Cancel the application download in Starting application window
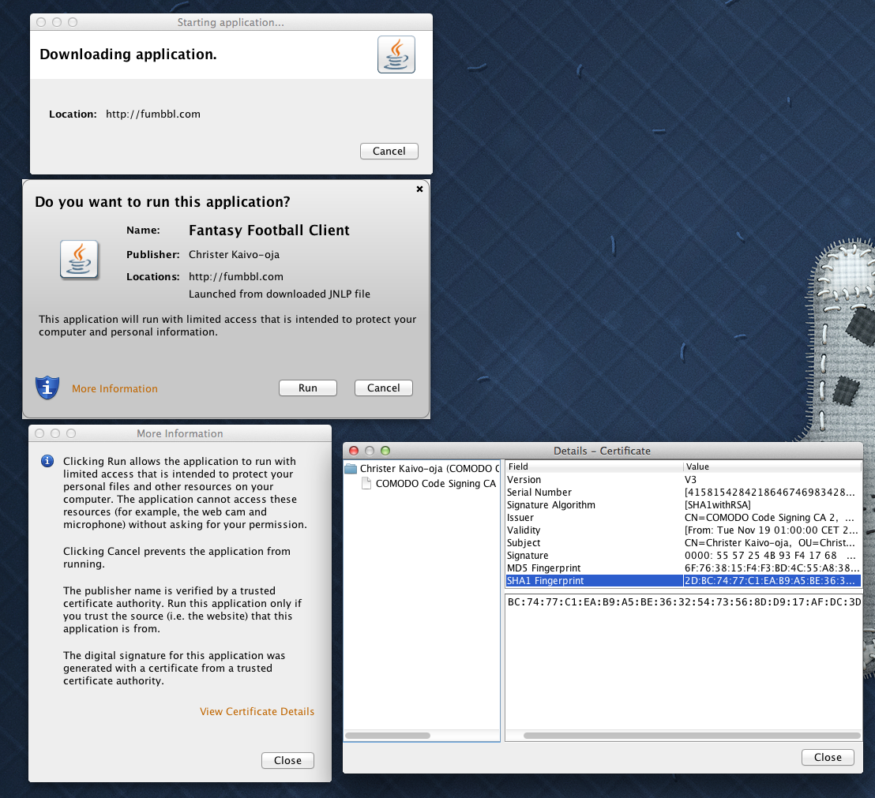 [389, 151]
